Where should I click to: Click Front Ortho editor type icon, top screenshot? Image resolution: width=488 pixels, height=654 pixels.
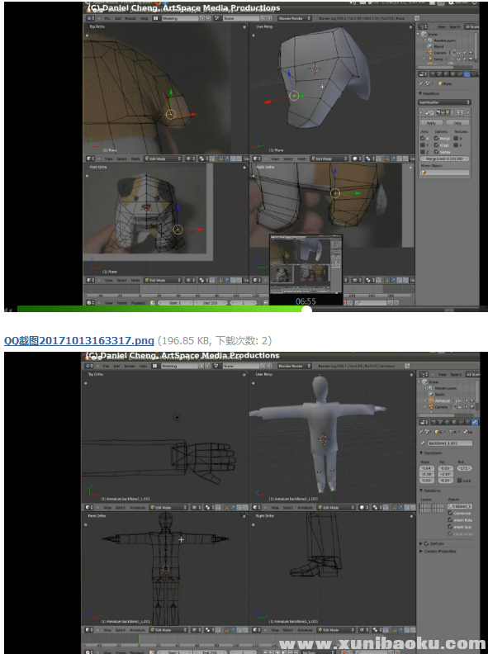click(x=90, y=280)
